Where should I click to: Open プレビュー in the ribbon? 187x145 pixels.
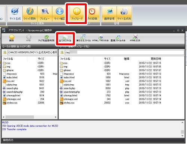pyautogui.click(x=45, y=14)
